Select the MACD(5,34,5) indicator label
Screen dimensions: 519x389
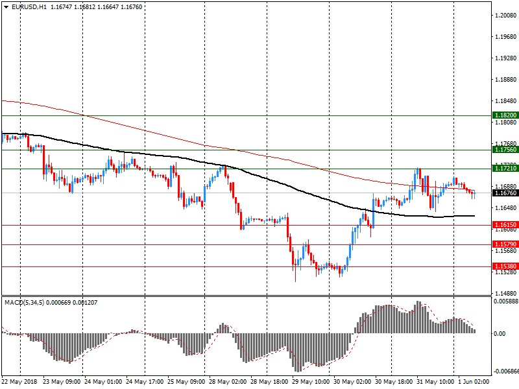[24, 302]
